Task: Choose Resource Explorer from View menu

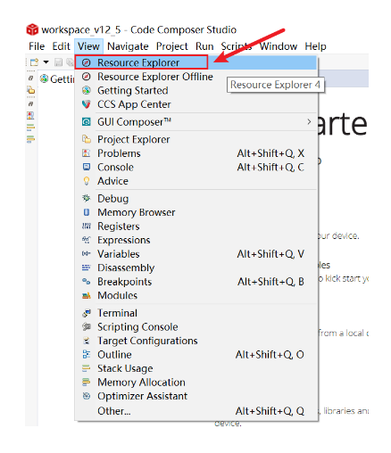Action: click(196, 62)
